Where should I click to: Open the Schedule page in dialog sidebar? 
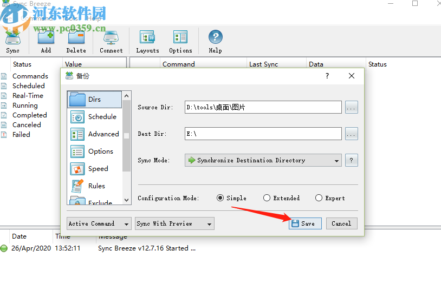point(95,117)
